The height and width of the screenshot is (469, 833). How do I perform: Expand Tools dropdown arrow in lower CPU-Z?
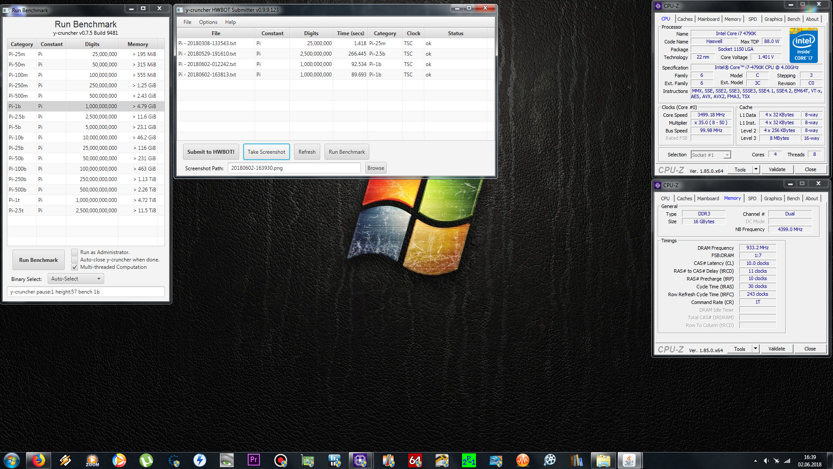pos(755,349)
